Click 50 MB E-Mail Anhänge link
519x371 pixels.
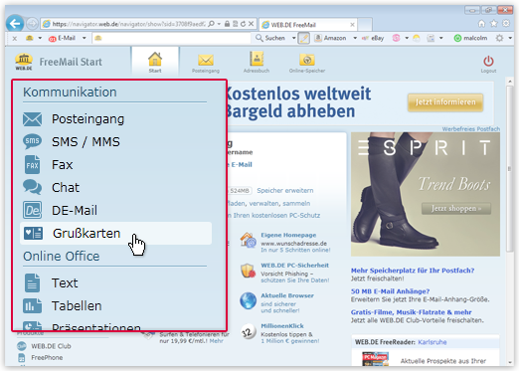point(390,291)
